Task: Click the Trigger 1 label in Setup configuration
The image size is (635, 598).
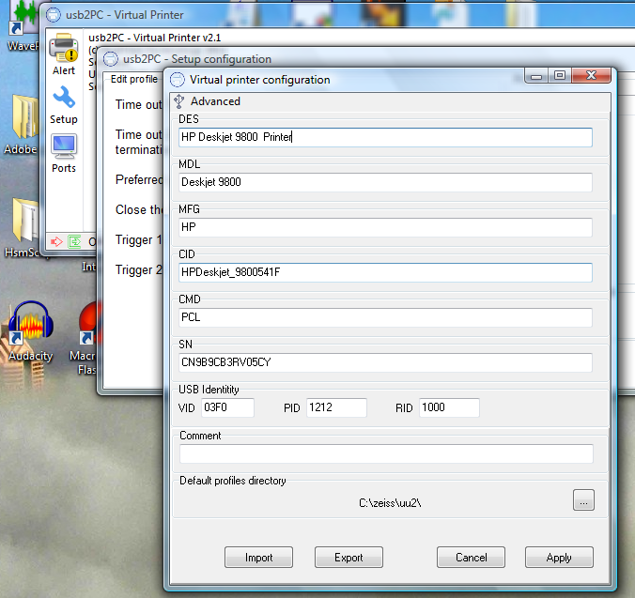Action: pos(138,240)
